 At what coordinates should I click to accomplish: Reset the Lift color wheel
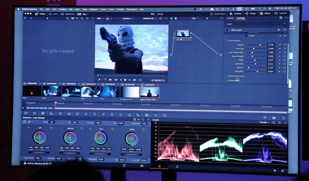[x=51, y=128]
